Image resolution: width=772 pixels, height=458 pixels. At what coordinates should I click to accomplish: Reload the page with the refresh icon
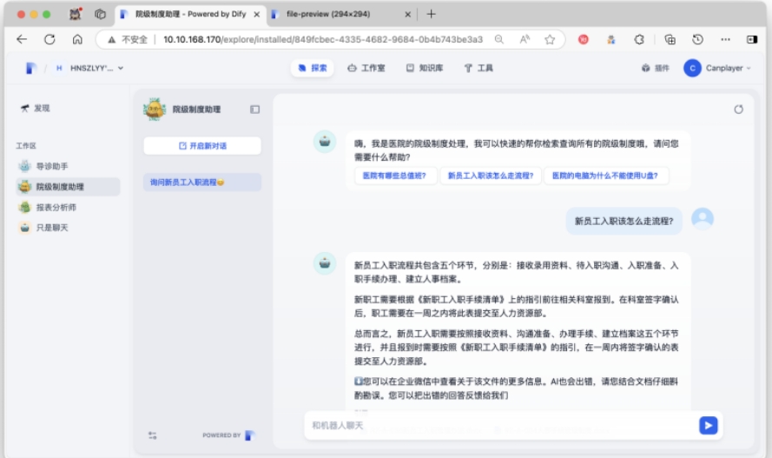(49, 39)
